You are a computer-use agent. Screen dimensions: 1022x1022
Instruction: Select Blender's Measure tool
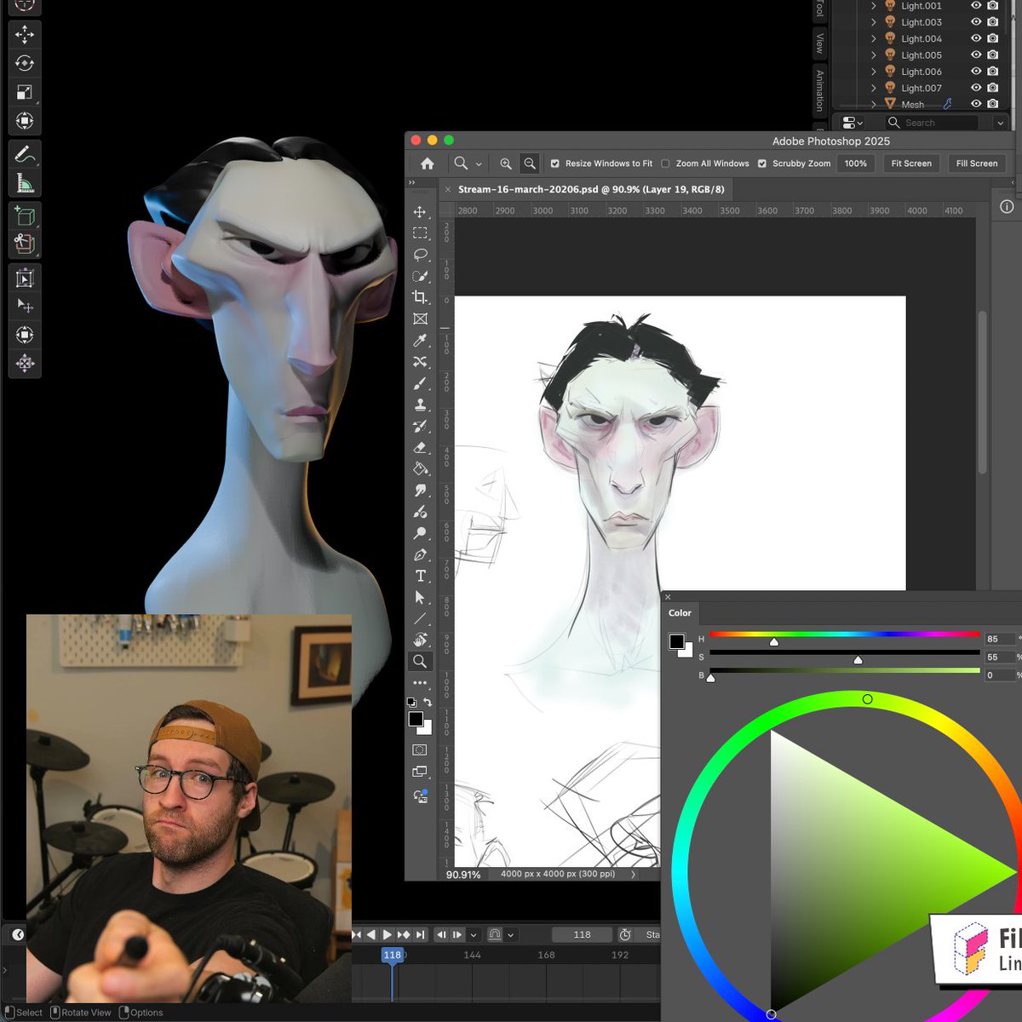[25, 182]
